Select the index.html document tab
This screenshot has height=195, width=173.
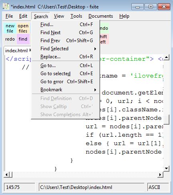[17, 51]
